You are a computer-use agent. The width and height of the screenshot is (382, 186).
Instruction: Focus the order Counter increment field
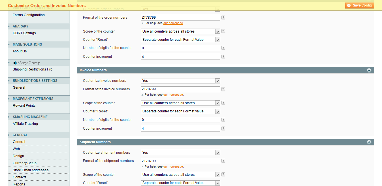pos(180,57)
